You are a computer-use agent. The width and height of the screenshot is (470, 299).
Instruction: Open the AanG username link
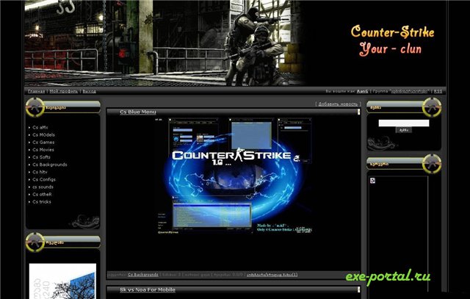click(x=362, y=91)
